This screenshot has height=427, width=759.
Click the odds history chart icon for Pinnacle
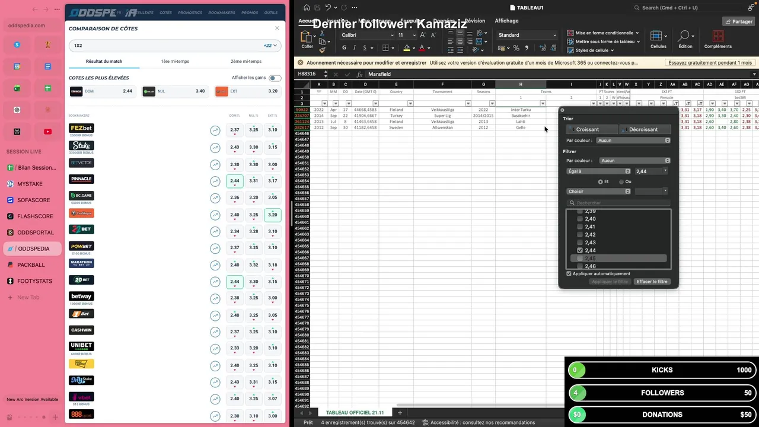(215, 181)
